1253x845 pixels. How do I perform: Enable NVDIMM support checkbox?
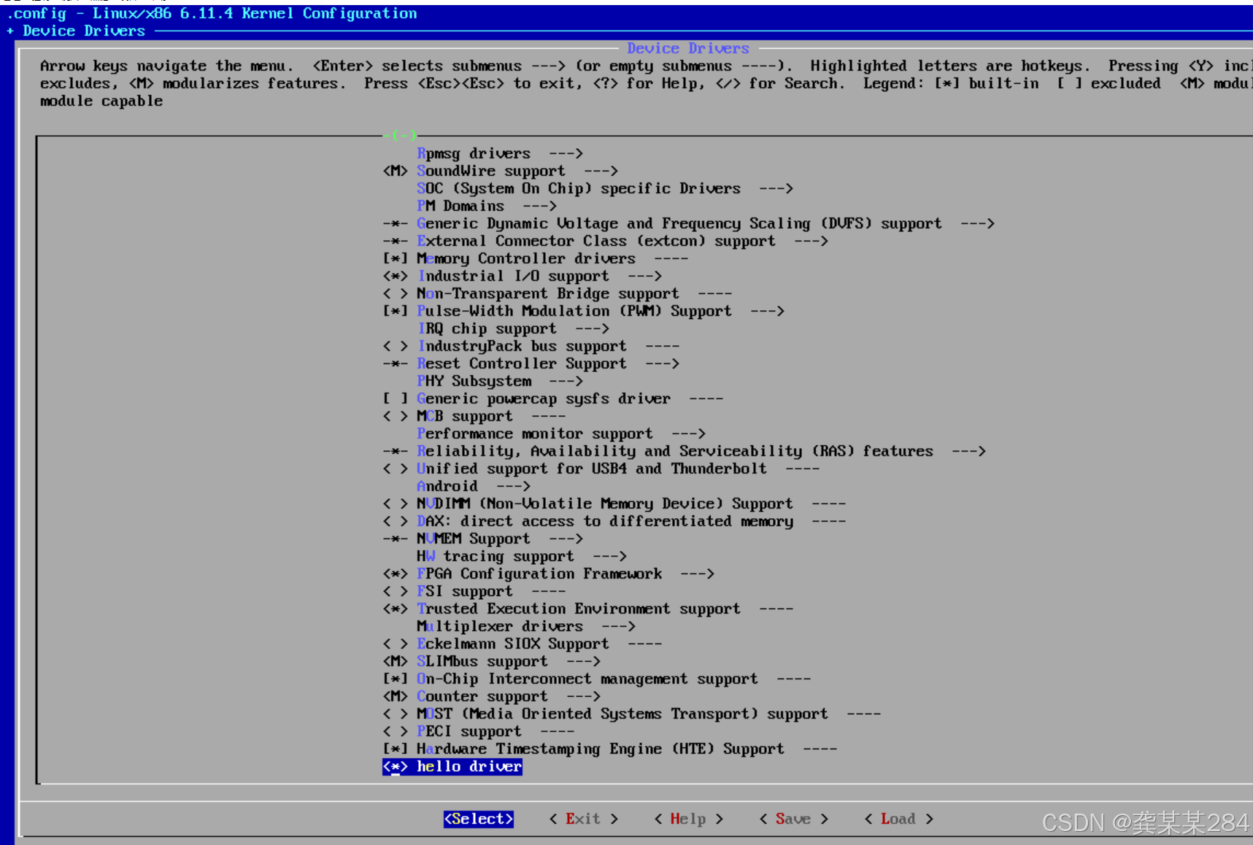395,503
